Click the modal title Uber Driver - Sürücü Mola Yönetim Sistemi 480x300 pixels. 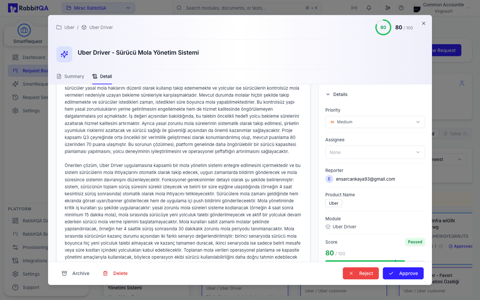pos(138,53)
